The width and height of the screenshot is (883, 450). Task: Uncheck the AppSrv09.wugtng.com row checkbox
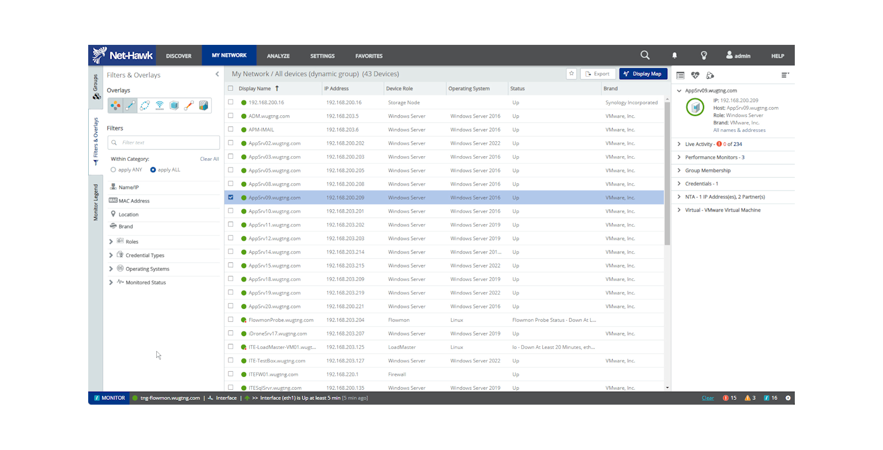tap(231, 197)
